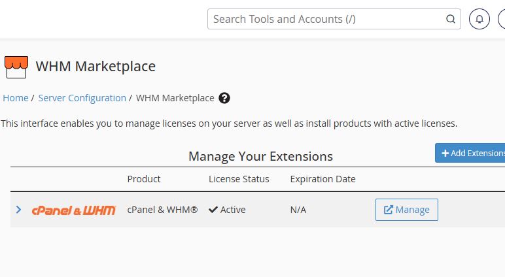Click the N/A expiration date cell
This screenshot has width=505, height=277.
[x=298, y=210]
